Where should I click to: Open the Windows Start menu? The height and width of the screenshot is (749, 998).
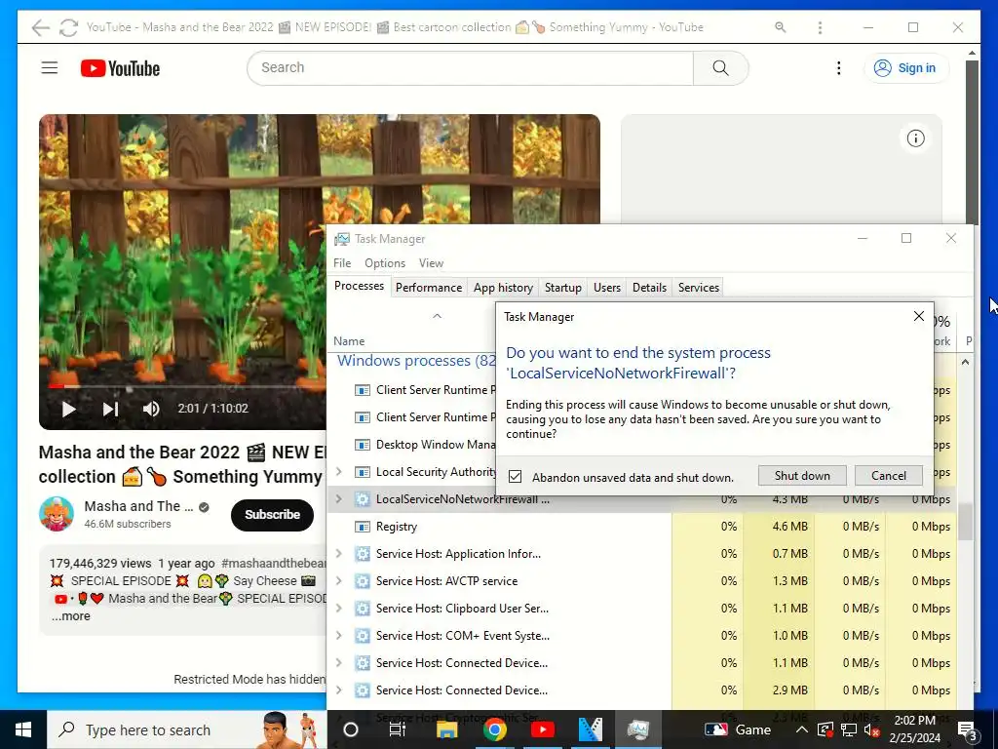[x=23, y=729]
